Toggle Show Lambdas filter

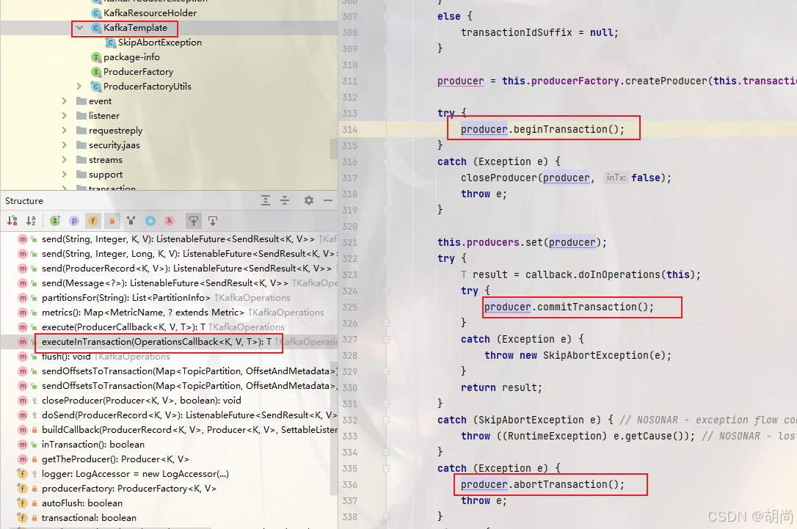coord(170,221)
